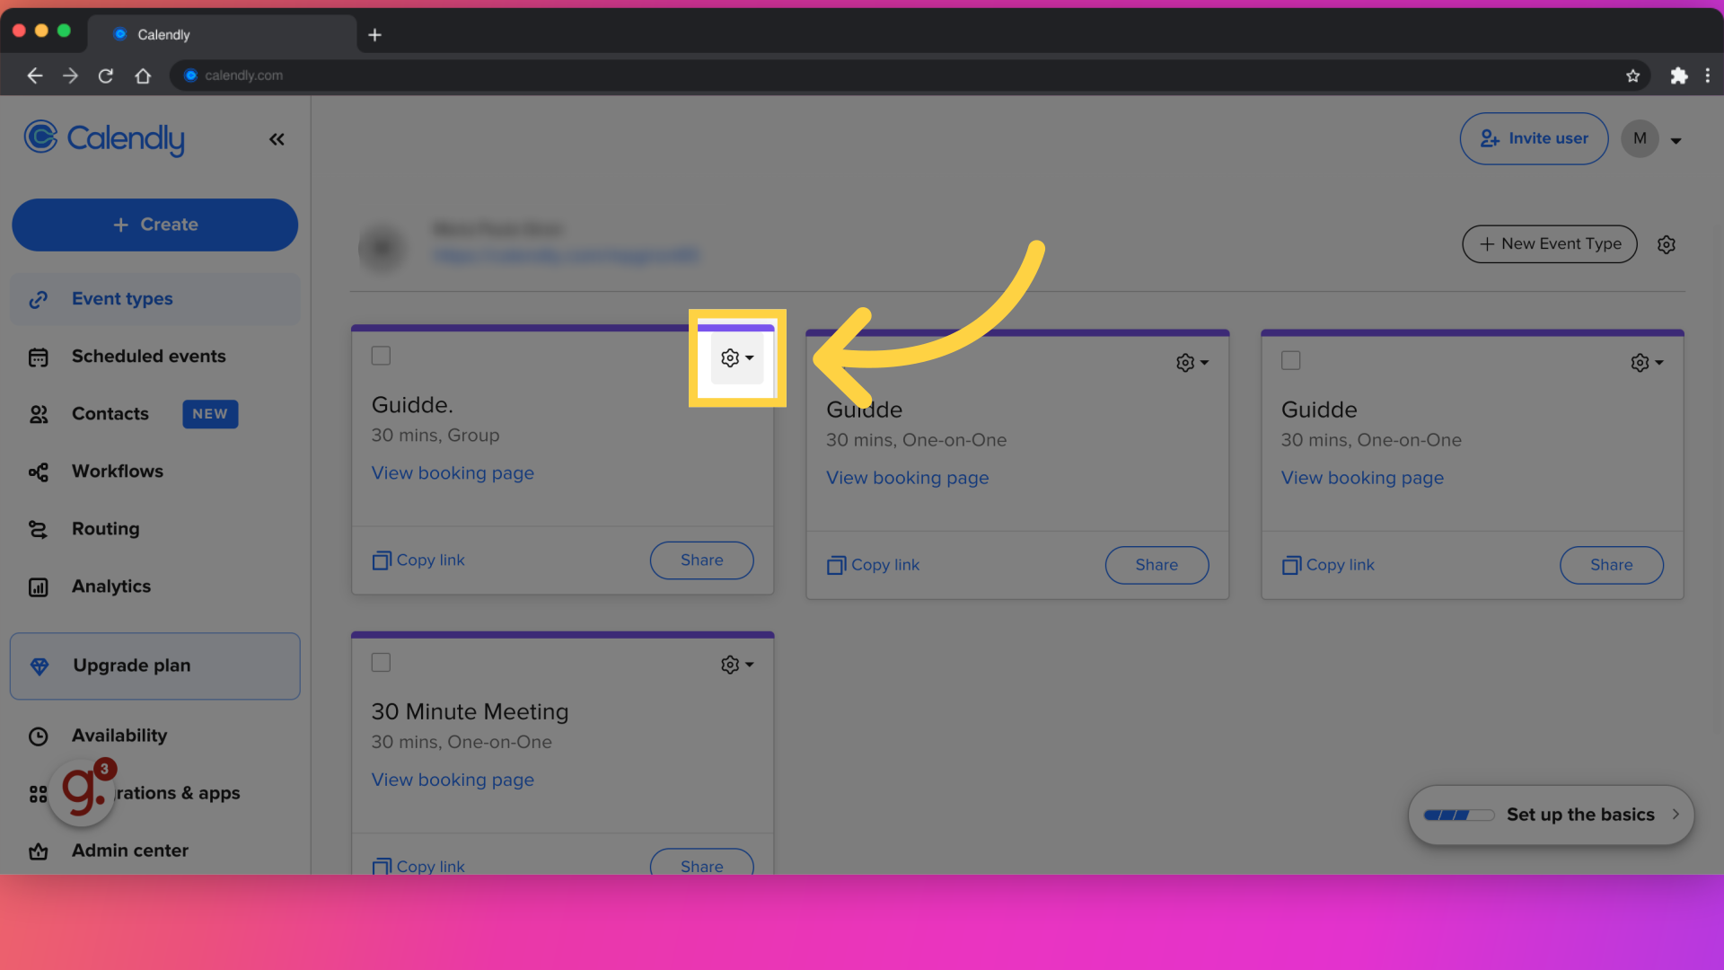Screen dimensions: 1724x970
Task: Open Event Types settings gear for Guidde Group
Action: point(733,357)
